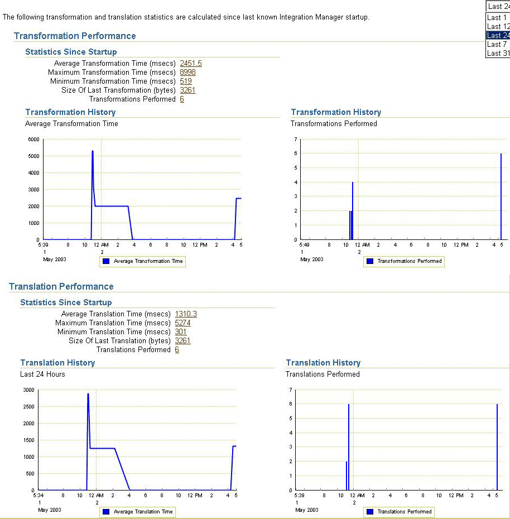Click the 5 PM bar in Translations Performed chart
The image size is (510, 519).
(x=497, y=447)
